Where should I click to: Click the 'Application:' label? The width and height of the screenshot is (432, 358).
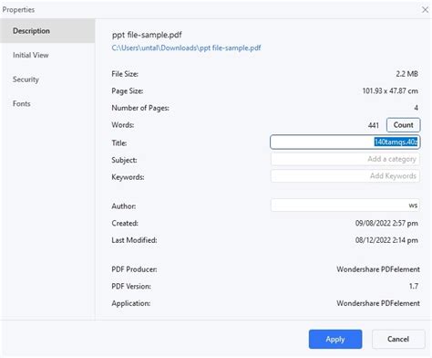131,303
